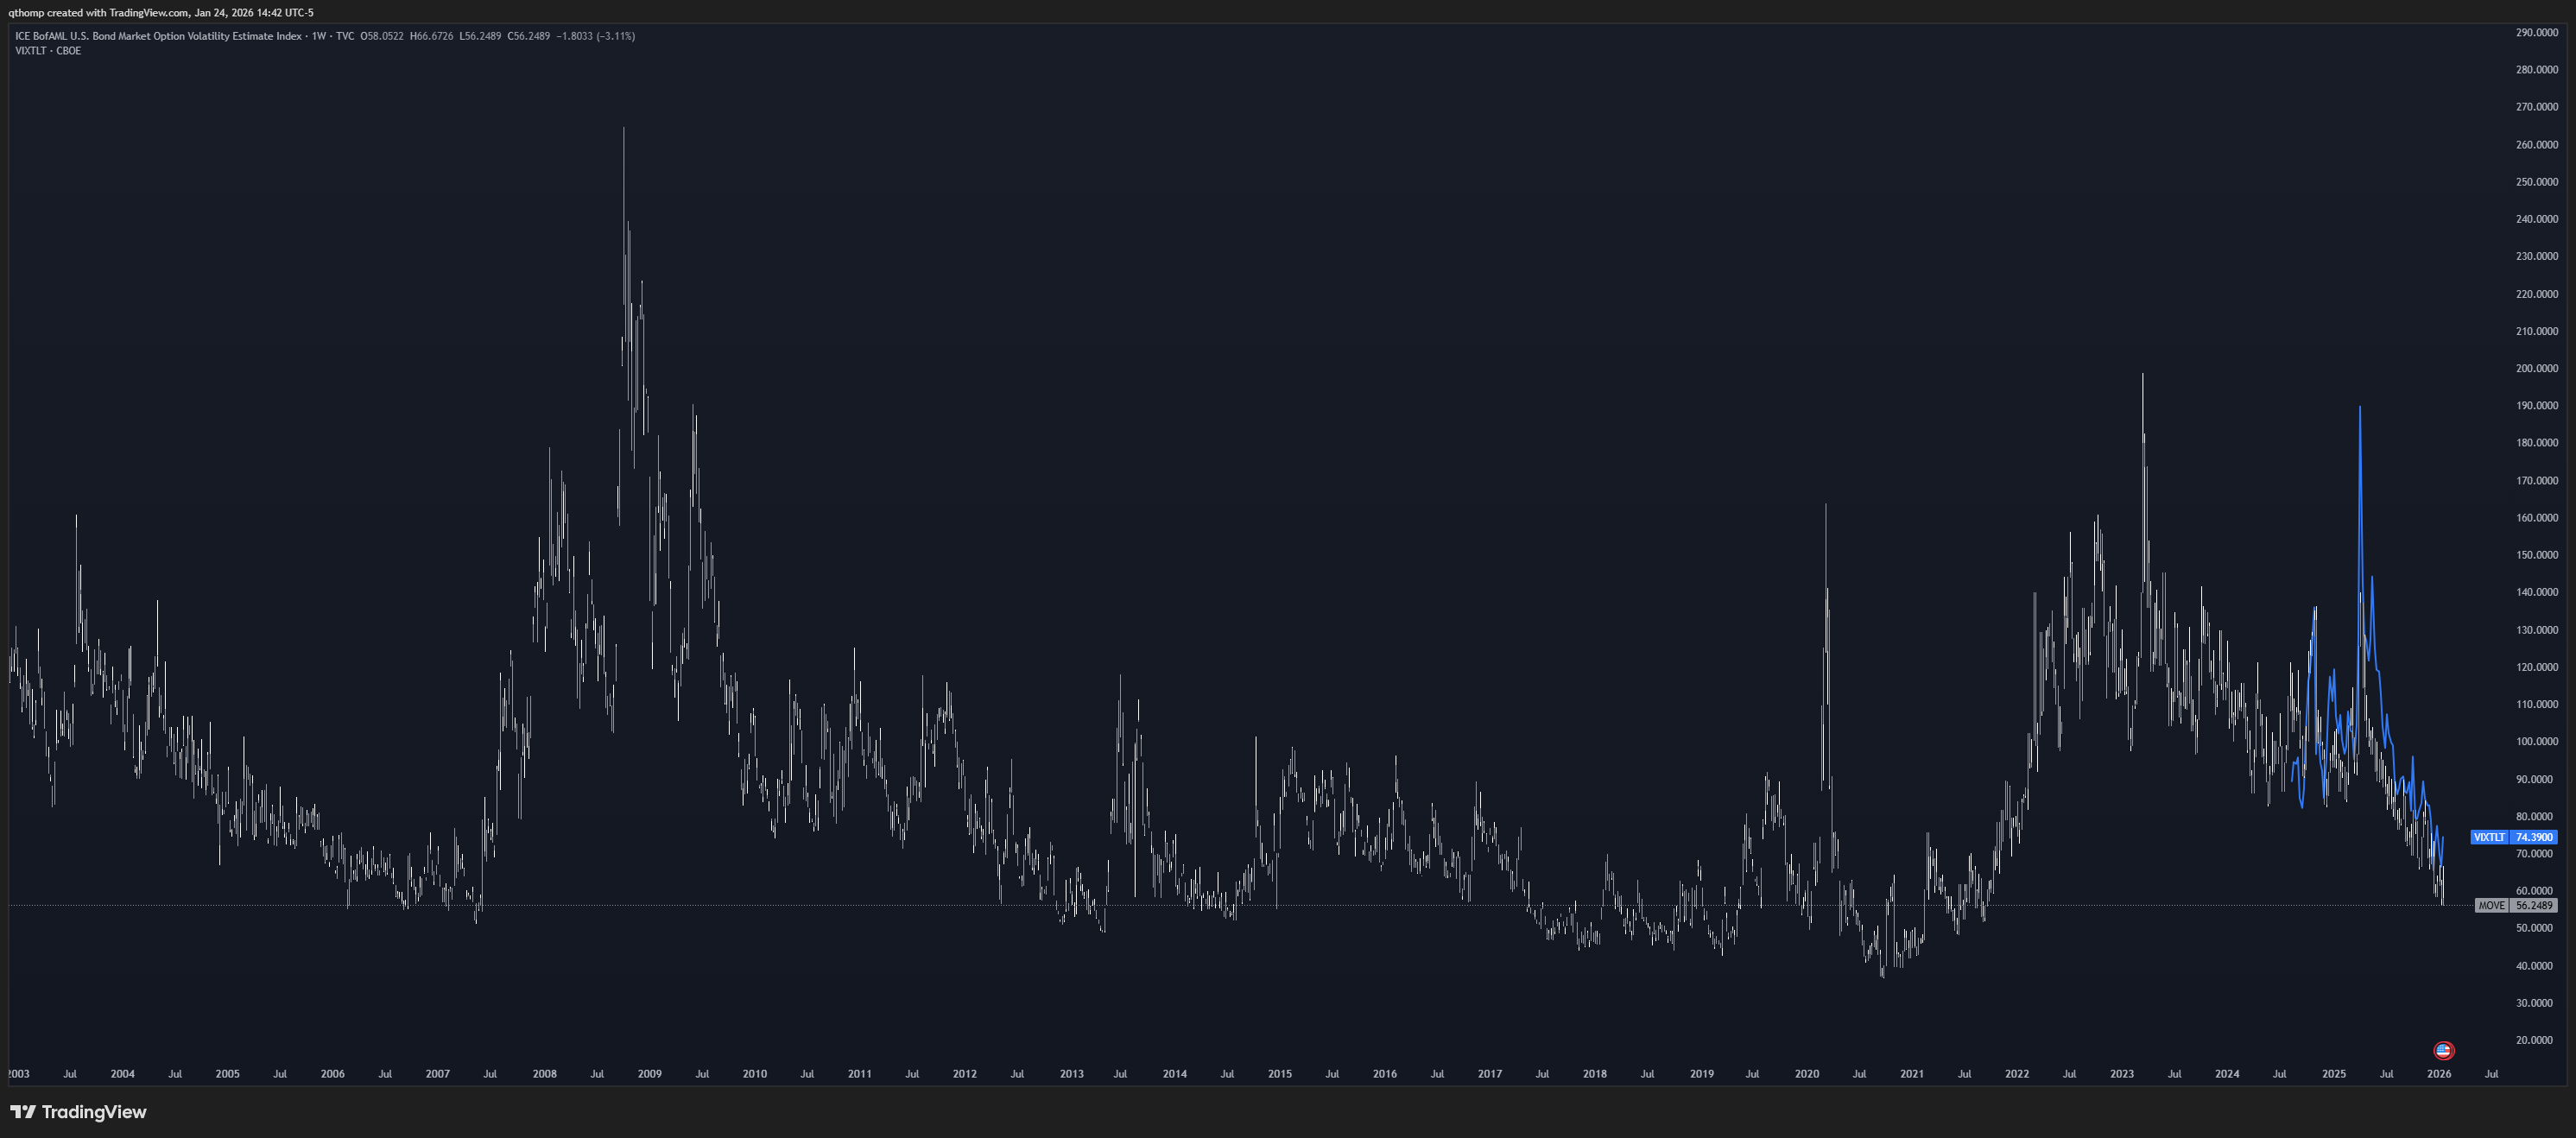
Task: Click the gray MOVE symbol tag on price axis
Action: click(2491, 905)
